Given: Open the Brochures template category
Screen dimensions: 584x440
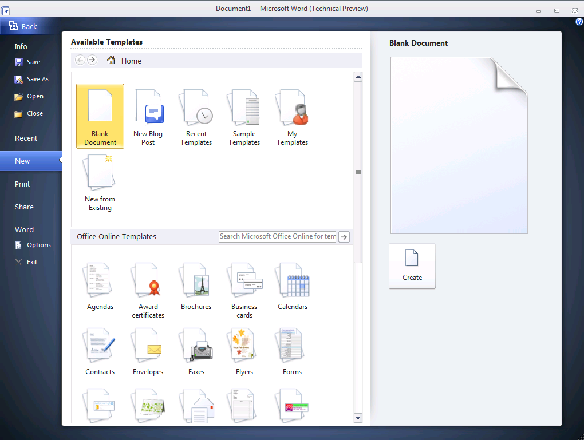Looking at the screenshot, I should tap(196, 287).
